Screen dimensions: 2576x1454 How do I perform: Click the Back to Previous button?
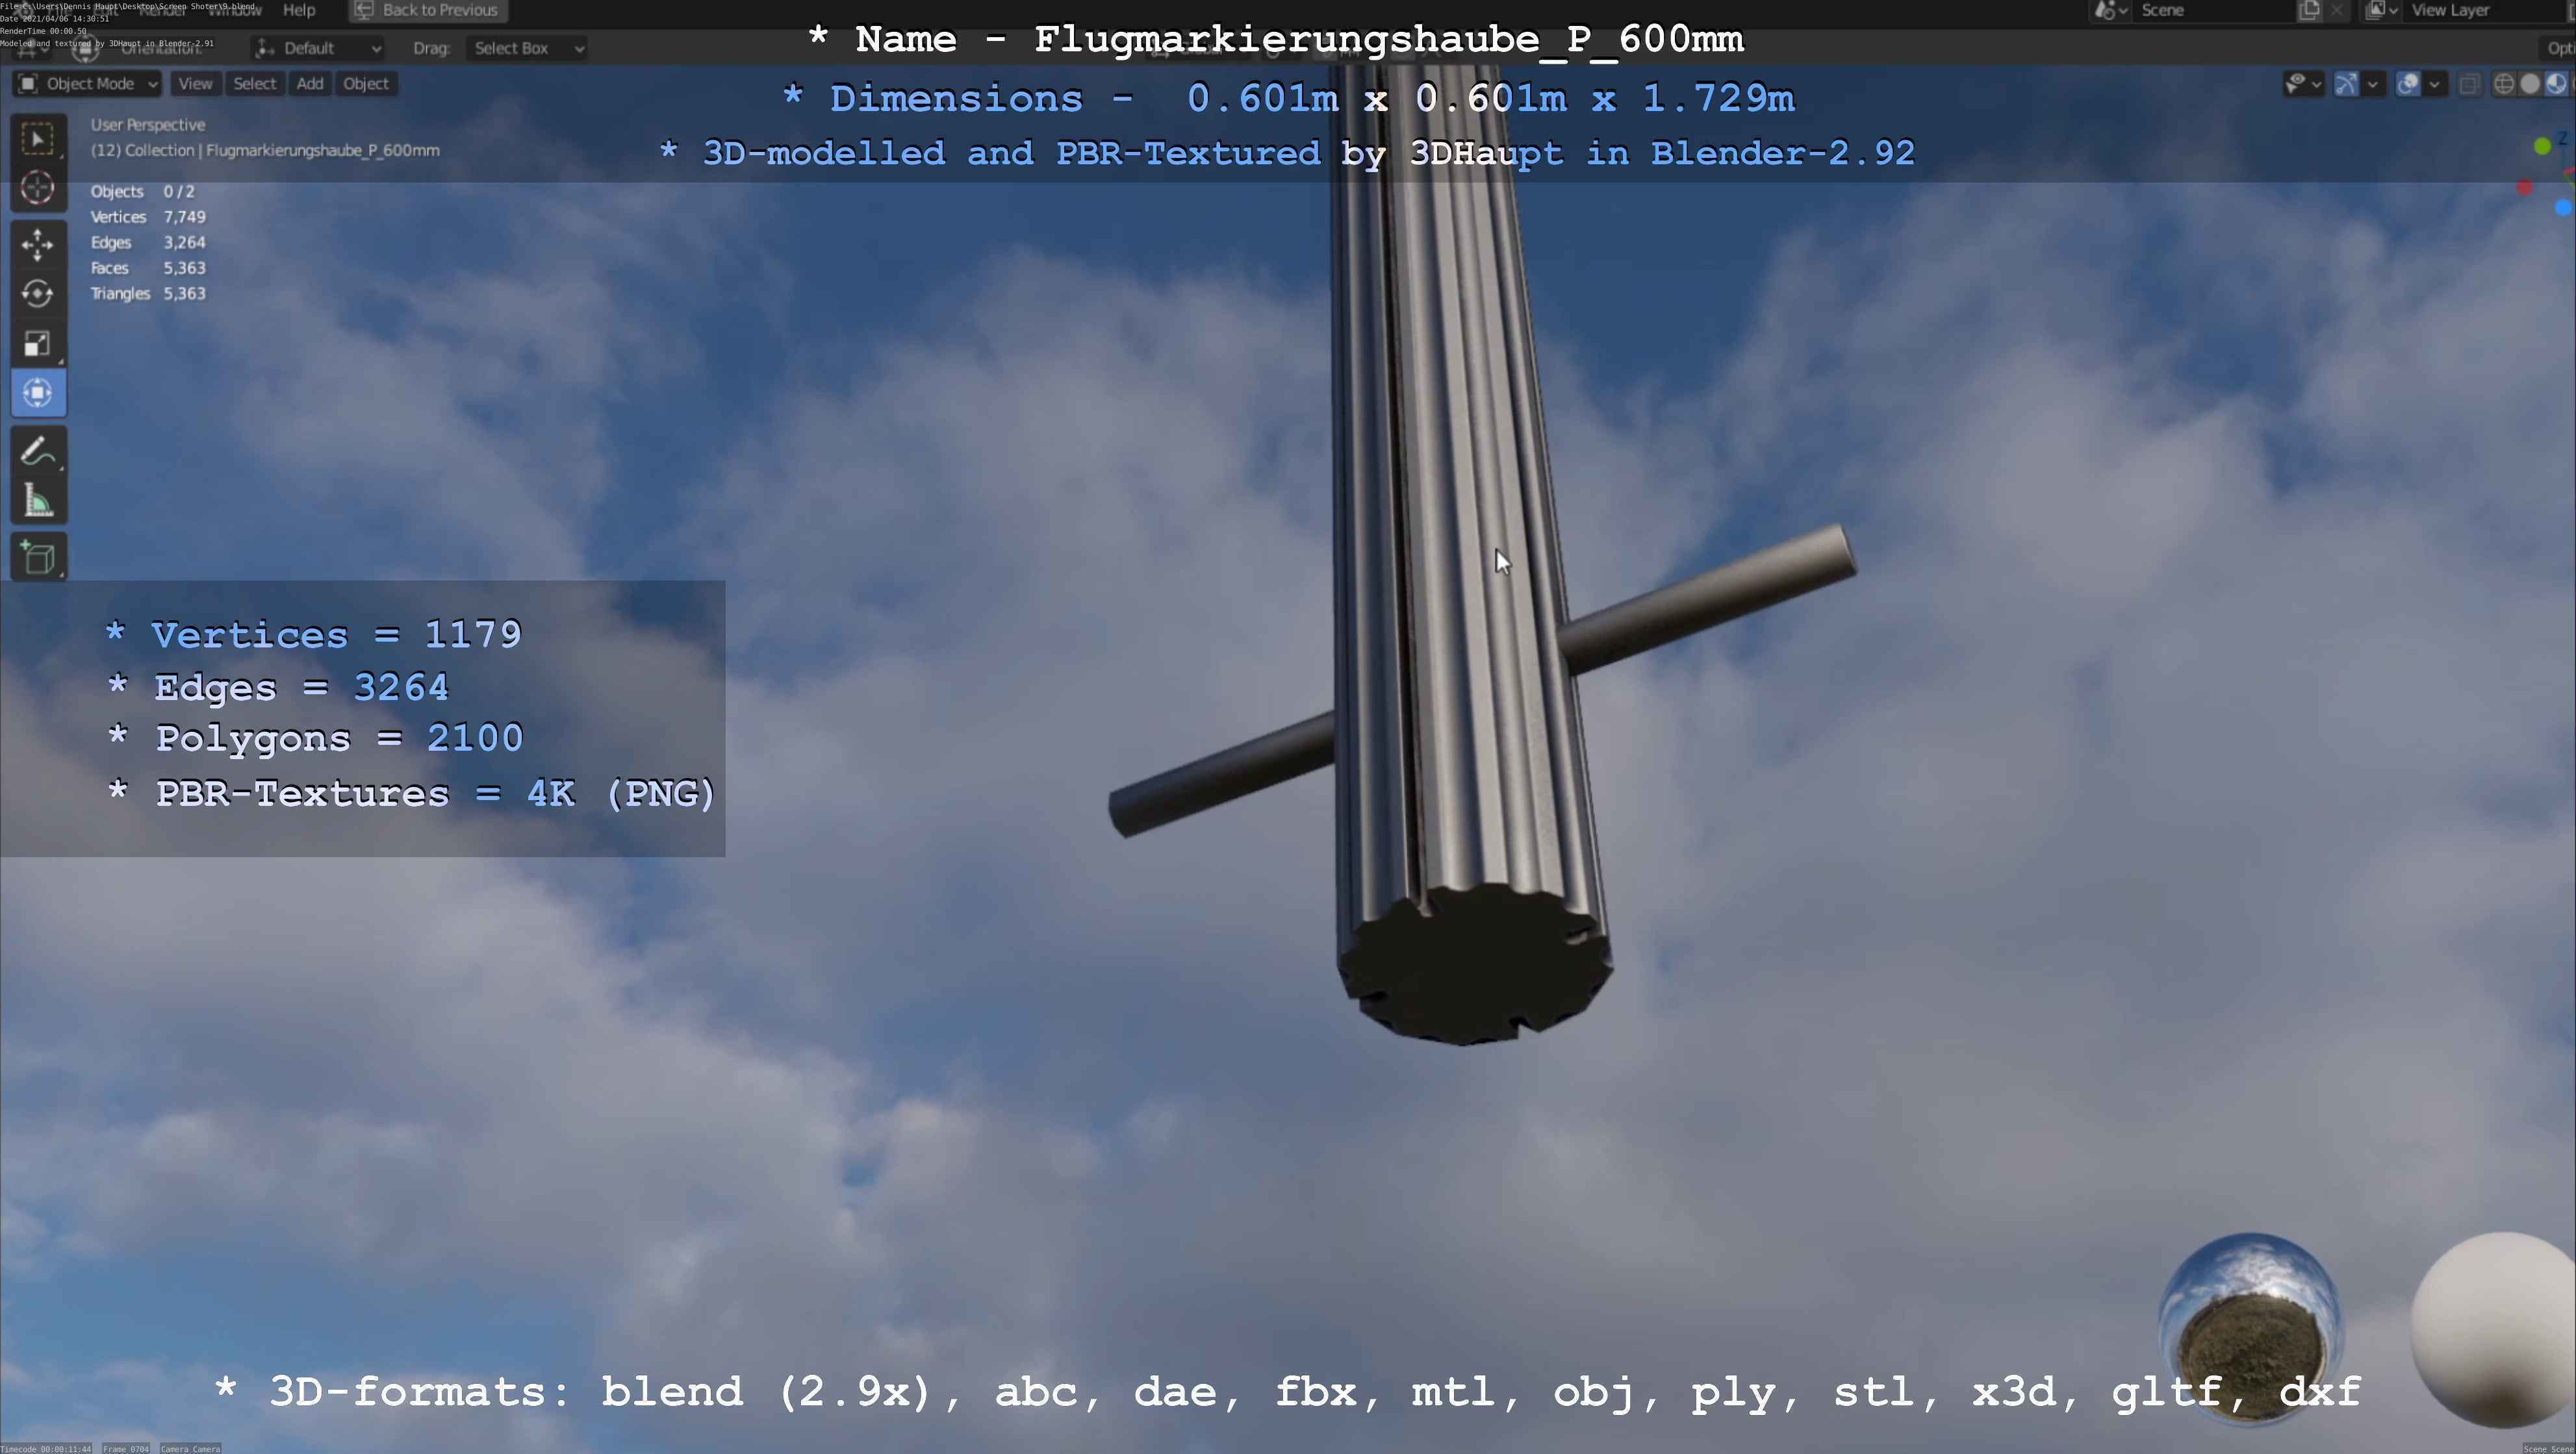427,10
